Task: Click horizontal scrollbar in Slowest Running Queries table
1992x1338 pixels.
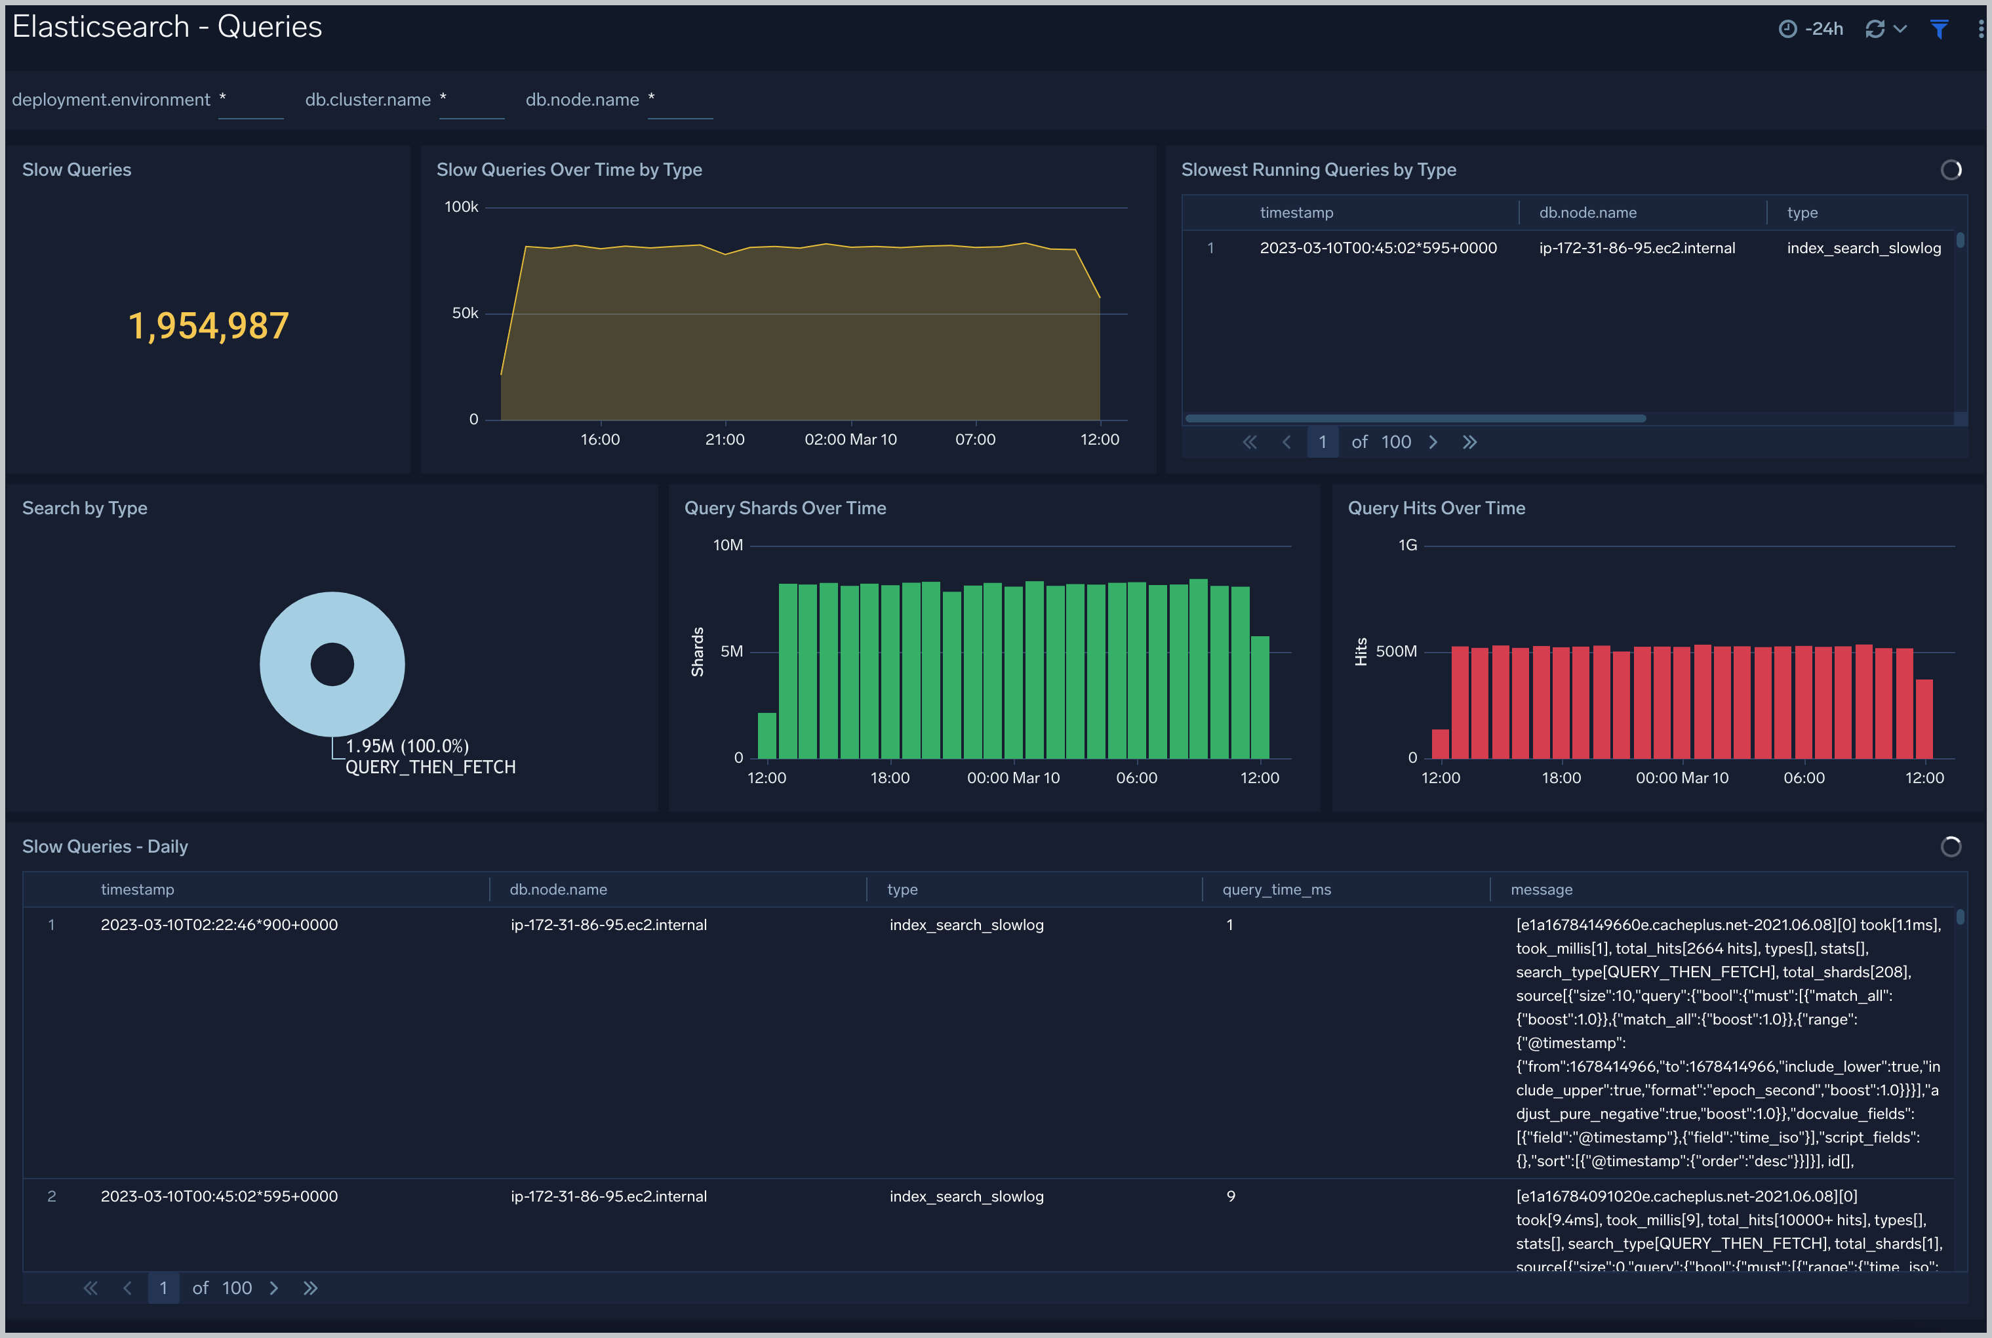Action: (x=1415, y=418)
